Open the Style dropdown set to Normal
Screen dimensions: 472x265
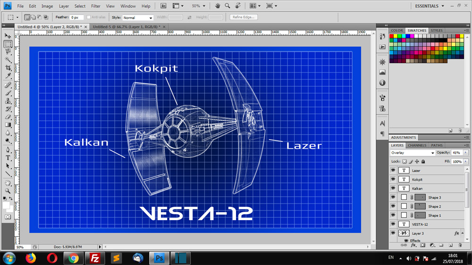137,17
